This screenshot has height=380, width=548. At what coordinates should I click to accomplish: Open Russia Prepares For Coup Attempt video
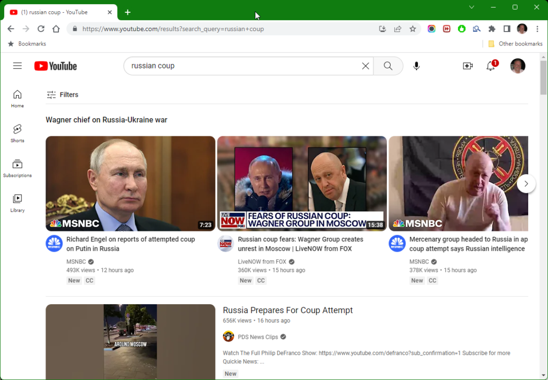(x=288, y=310)
